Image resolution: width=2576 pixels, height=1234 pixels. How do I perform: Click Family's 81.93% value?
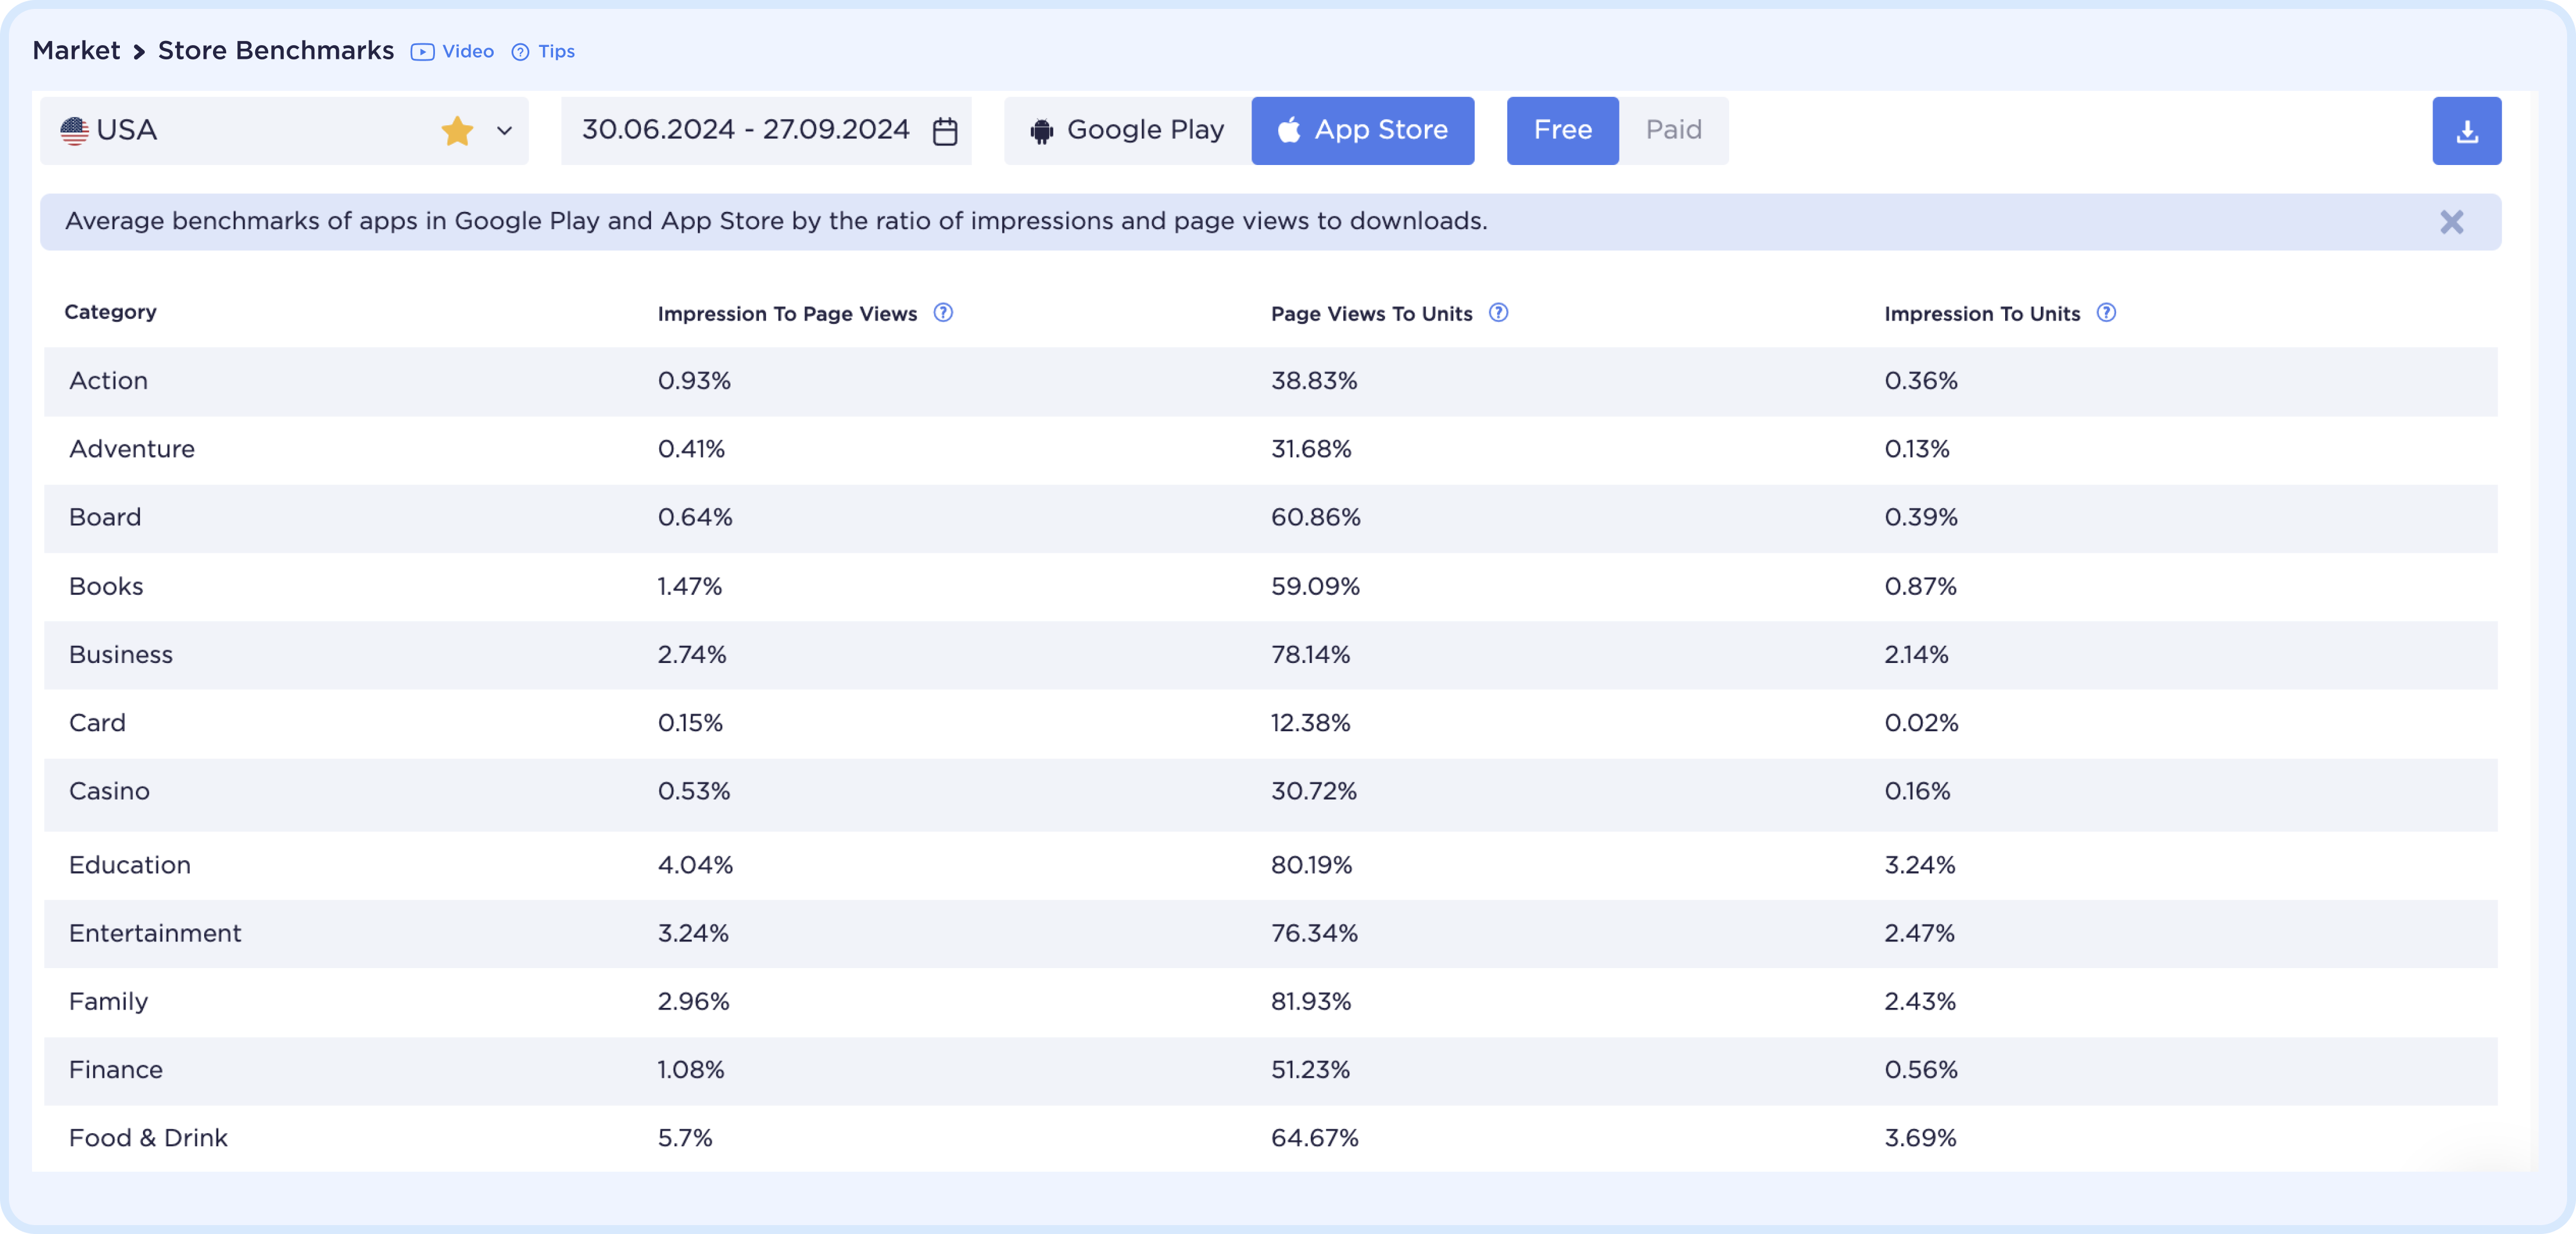point(1310,1002)
